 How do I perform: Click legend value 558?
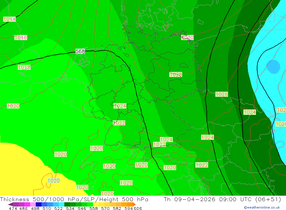[x=94, y=208]
